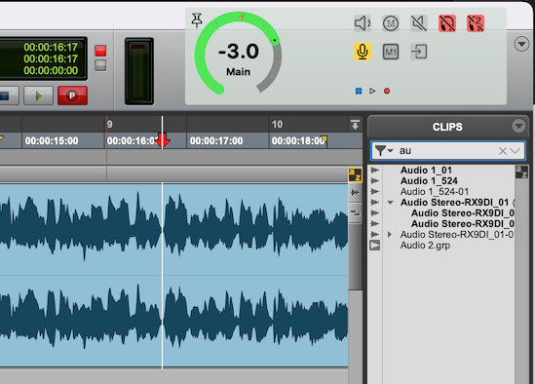The width and height of the screenshot is (535, 384).
Task: Mute main speakers with crossed speaker icon
Action: 419,23
